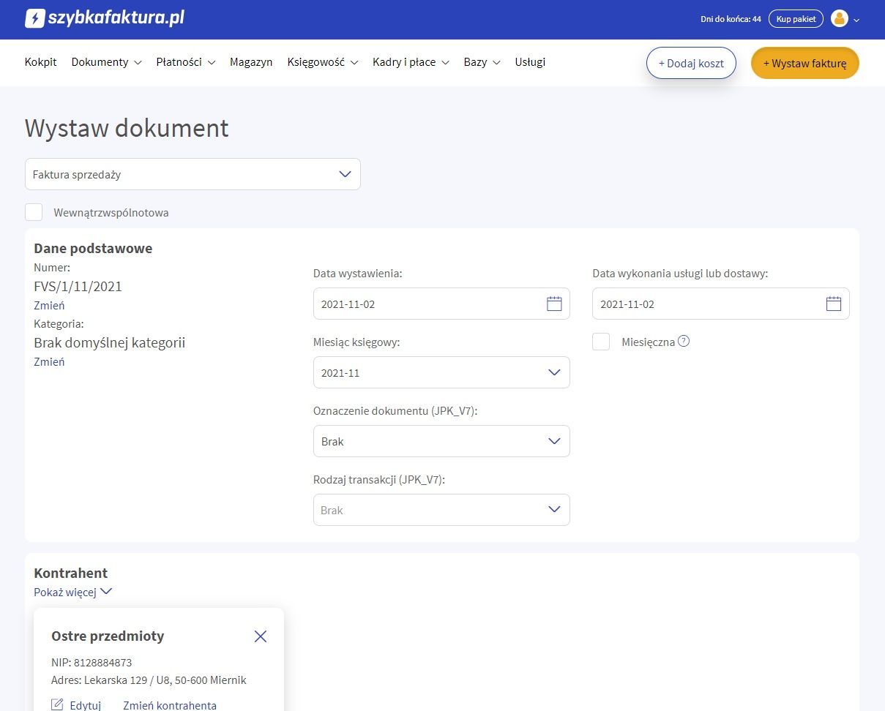
Task: Expand Pokaż więcej under Kontrahent
Action: [x=72, y=592]
